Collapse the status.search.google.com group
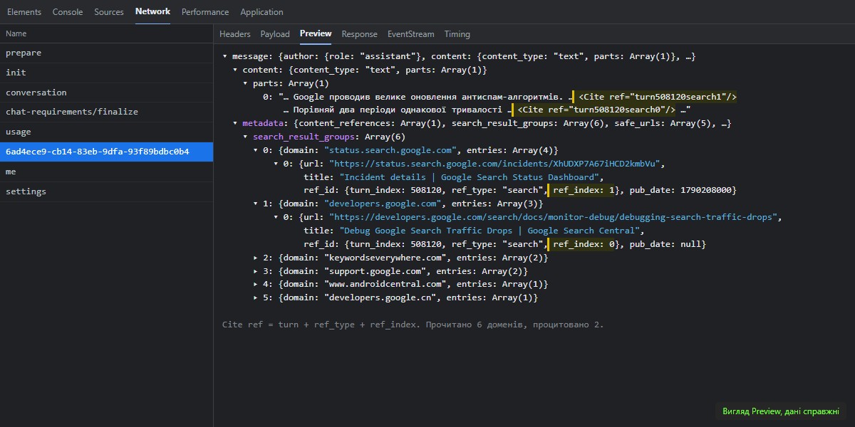 point(256,150)
